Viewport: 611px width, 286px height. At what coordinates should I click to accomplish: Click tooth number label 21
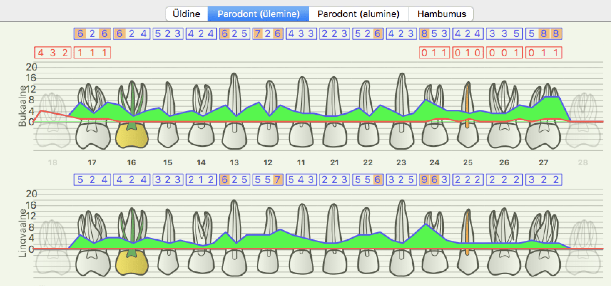pos(334,163)
